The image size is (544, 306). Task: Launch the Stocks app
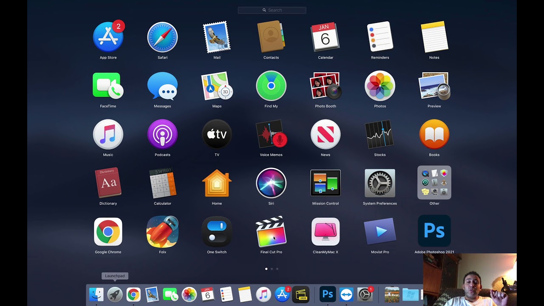(380, 135)
